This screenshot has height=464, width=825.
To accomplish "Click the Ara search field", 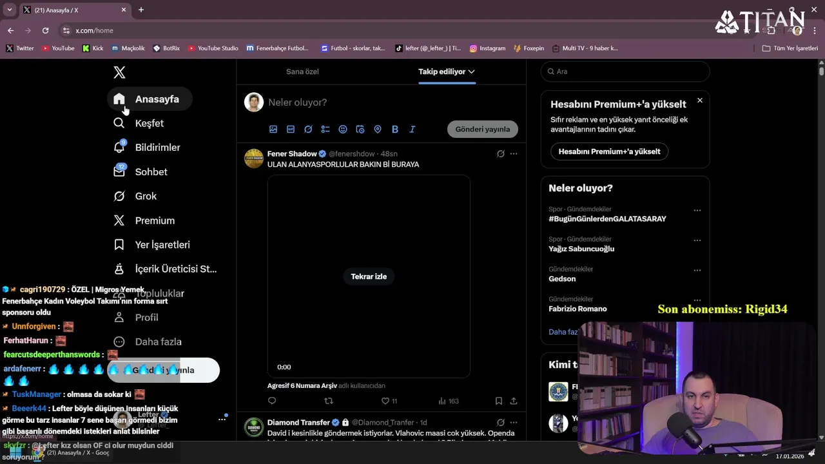I will click(x=625, y=72).
